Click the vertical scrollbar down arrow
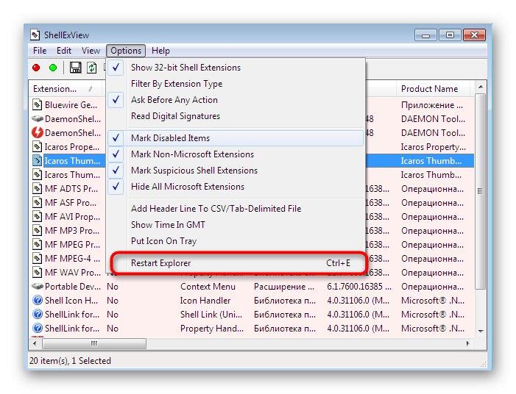Image resolution: width=516 pixels, height=394 pixels. [x=481, y=331]
